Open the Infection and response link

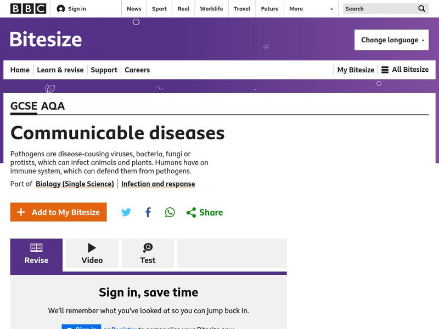[x=158, y=184]
